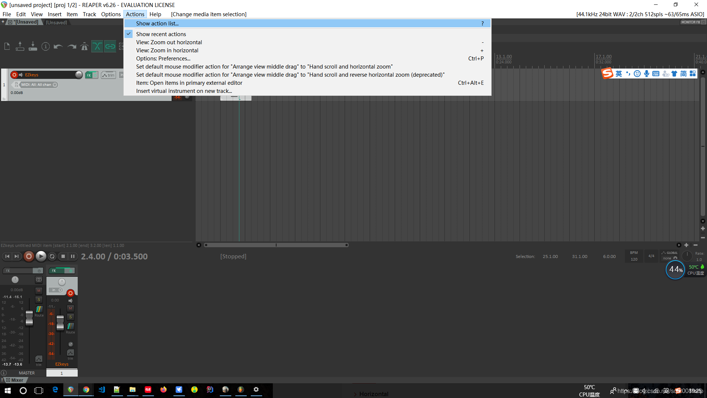Click EZkeys mixer volume fader
The height and width of the screenshot is (398, 707).
(x=60, y=323)
